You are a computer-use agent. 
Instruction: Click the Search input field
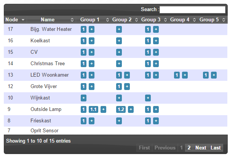coord(192,10)
